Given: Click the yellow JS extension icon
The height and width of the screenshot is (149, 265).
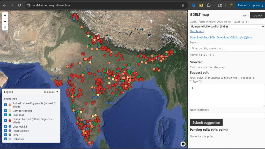Looking at the screenshot, I should (201, 5).
